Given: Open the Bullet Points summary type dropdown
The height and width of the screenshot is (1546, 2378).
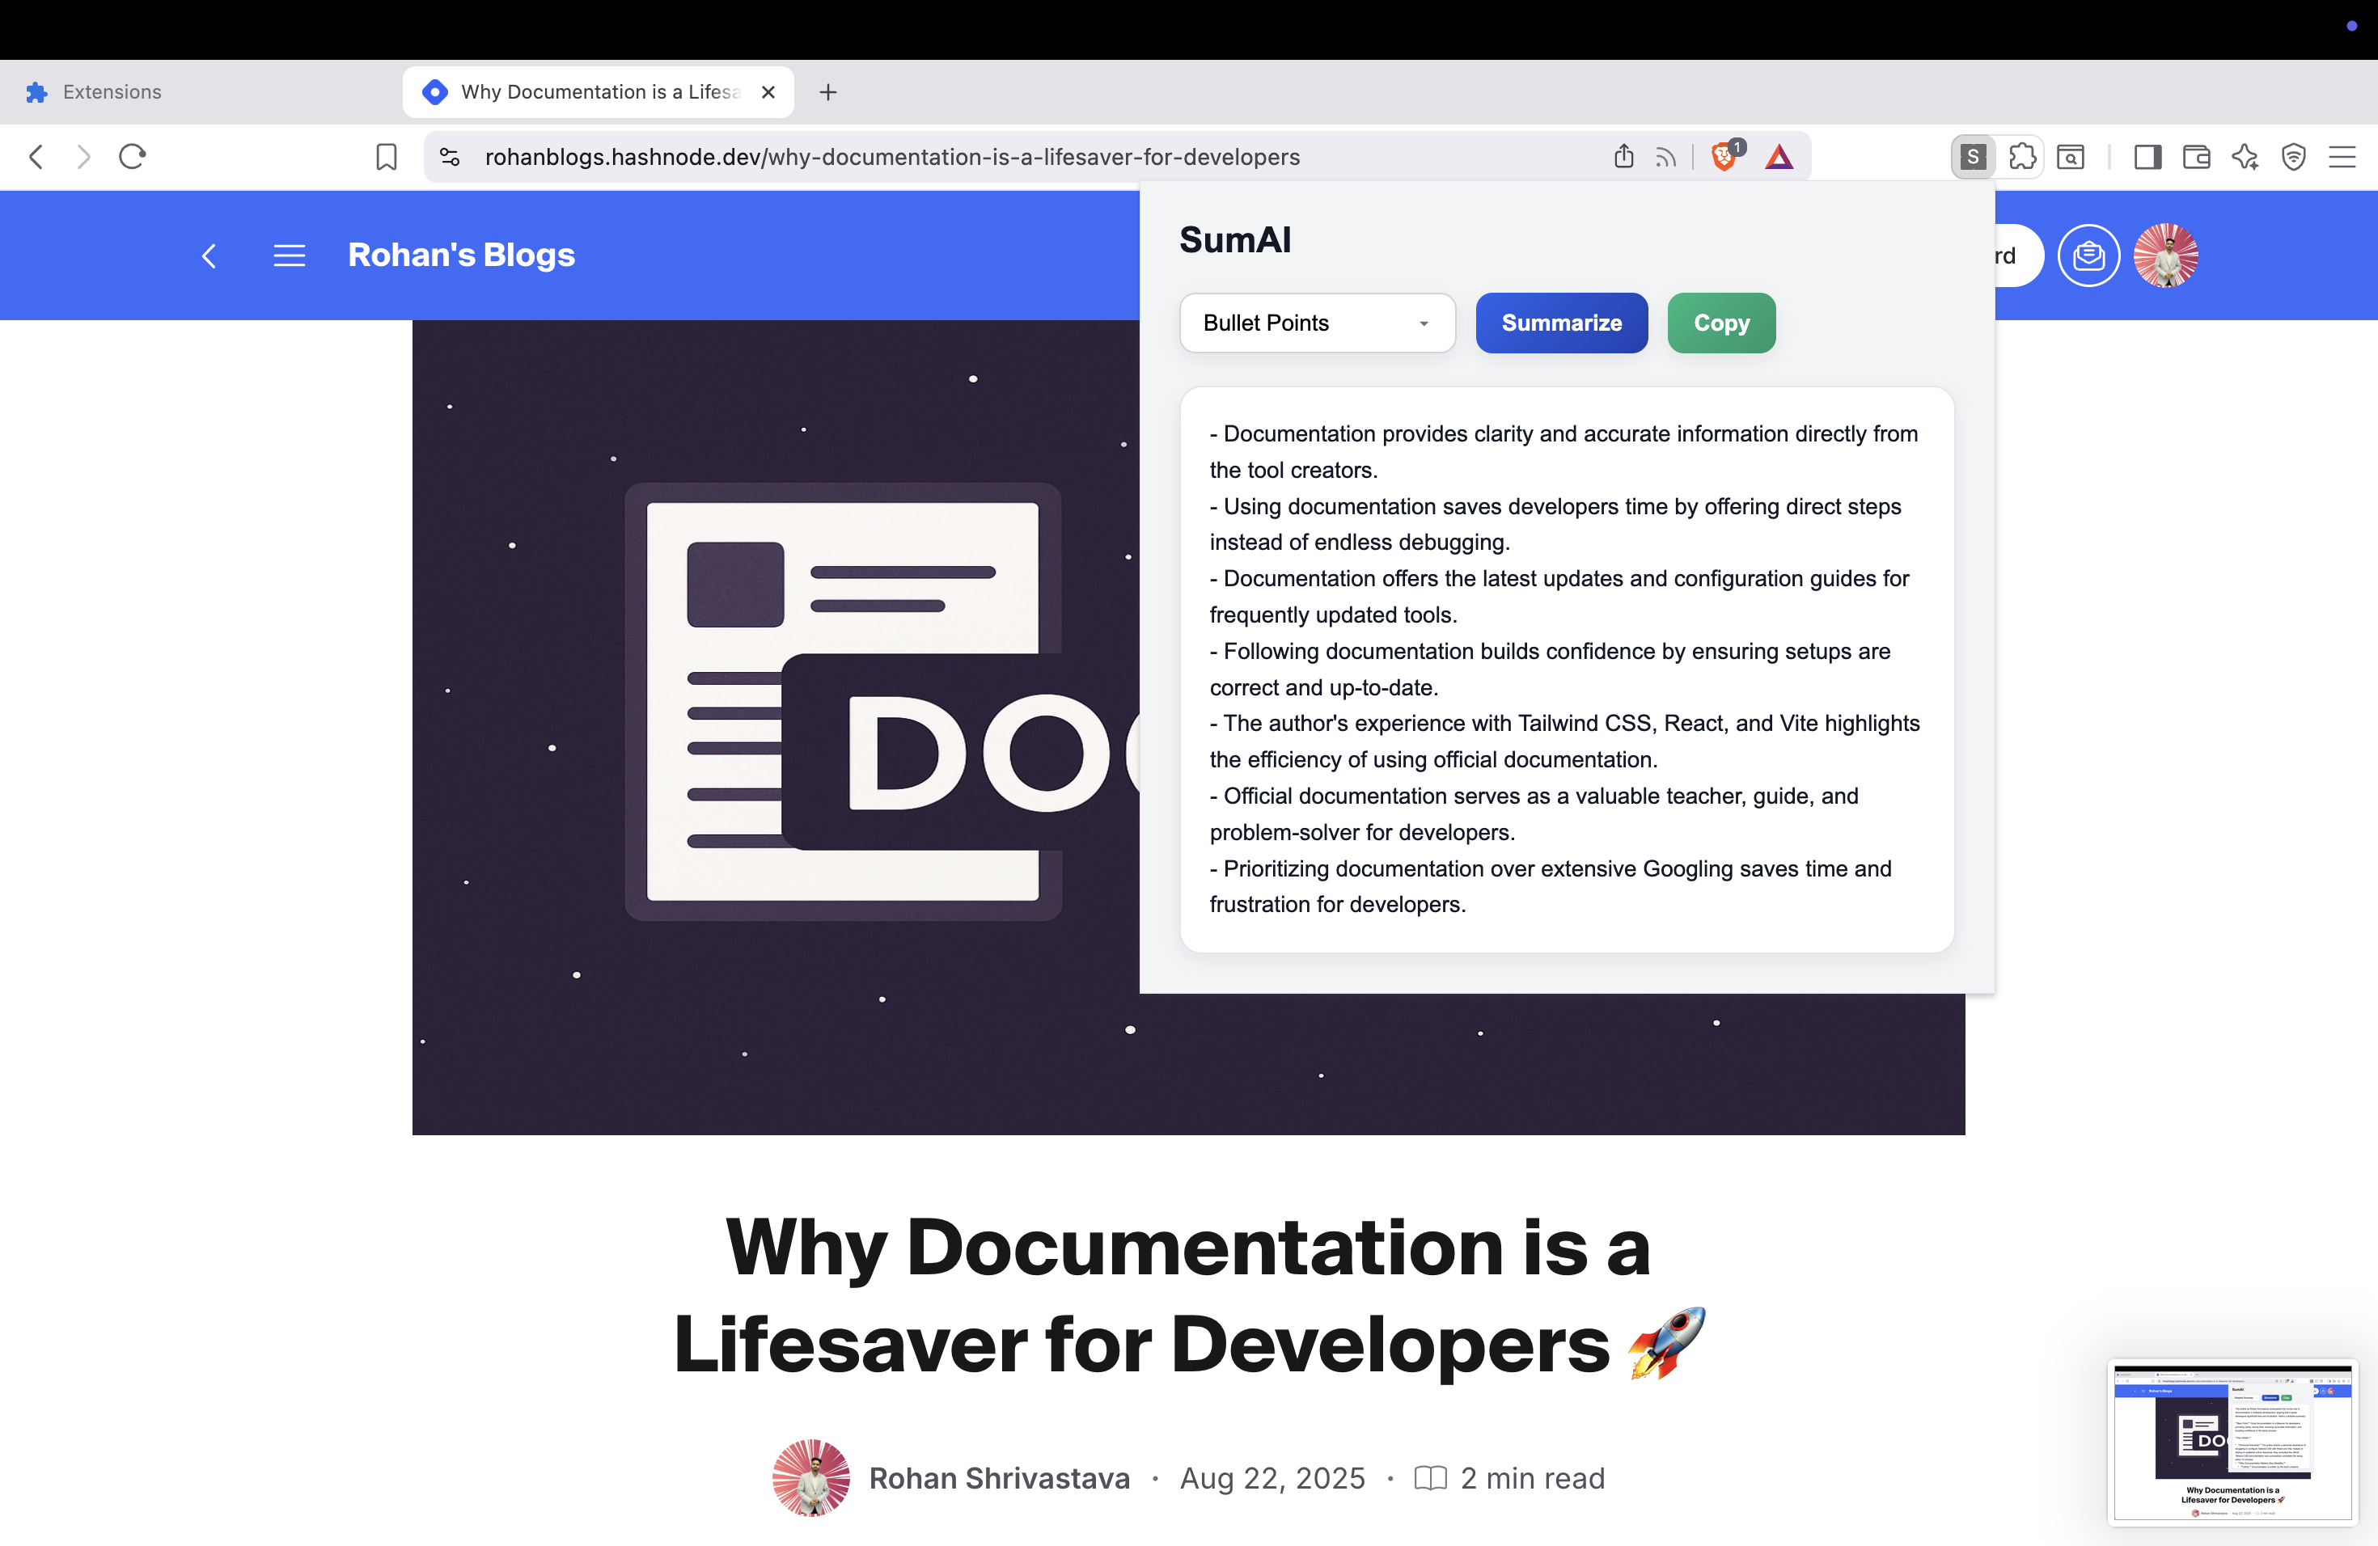Looking at the screenshot, I should coord(1316,323).
